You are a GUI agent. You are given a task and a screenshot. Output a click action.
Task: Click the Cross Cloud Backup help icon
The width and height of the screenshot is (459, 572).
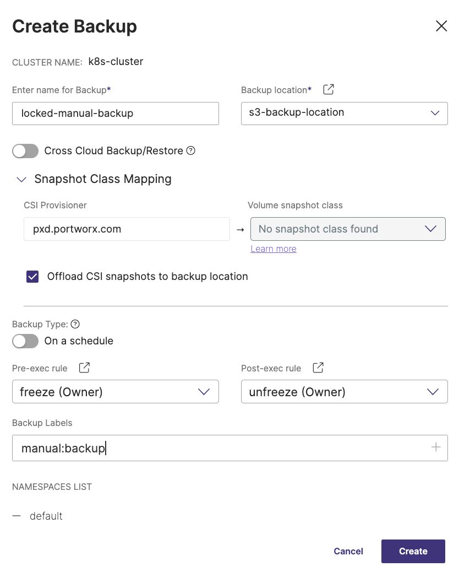click(x=191, y=151)
